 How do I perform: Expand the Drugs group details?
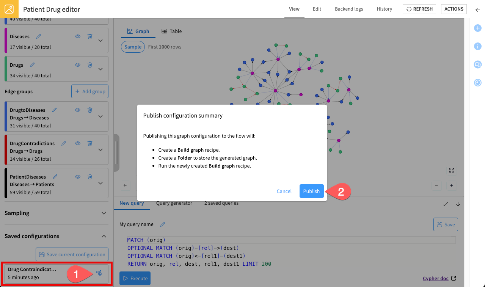(100, 69)
